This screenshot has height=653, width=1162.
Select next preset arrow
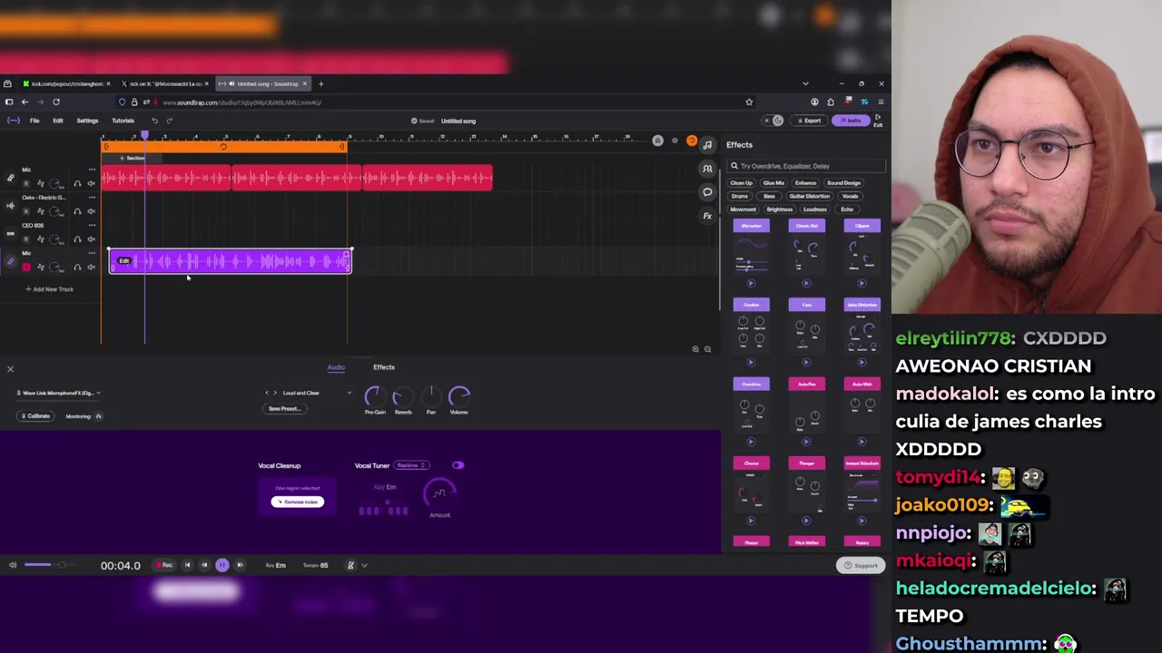(x=275, y=393)
